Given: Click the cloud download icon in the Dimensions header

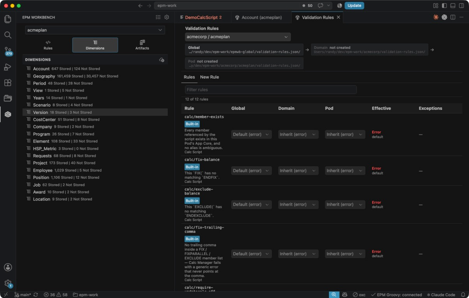Looking at the screenshot, I should (x=162, y=60).
